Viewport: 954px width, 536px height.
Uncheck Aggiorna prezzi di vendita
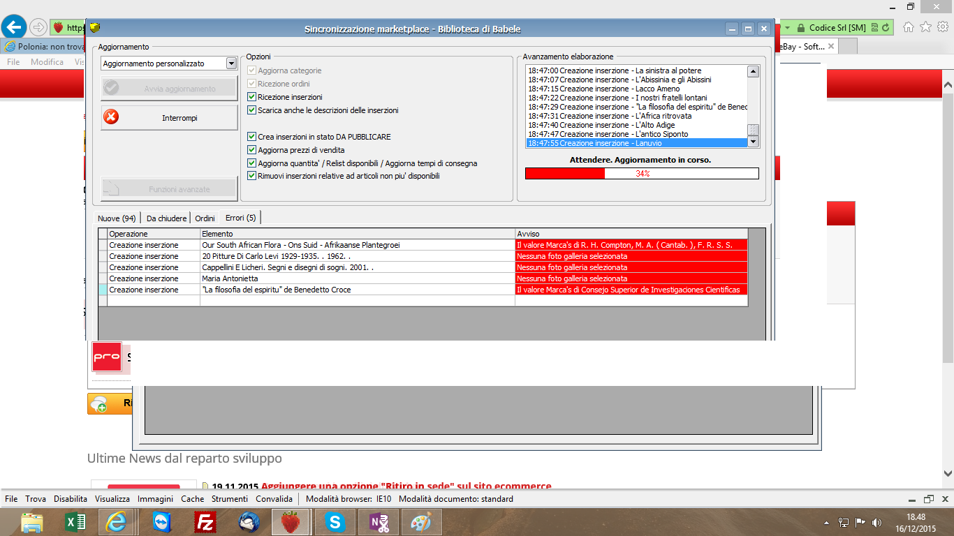(252, 150)
